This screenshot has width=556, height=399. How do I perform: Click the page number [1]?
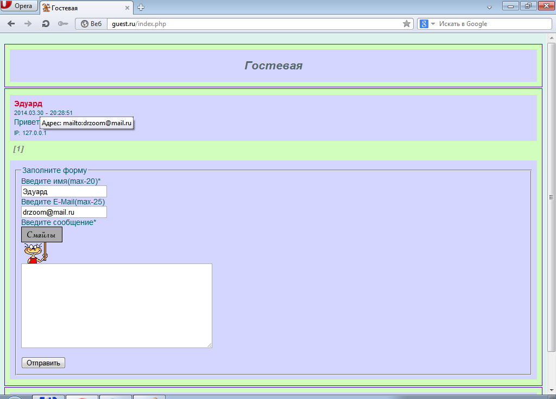coord(18,149)
